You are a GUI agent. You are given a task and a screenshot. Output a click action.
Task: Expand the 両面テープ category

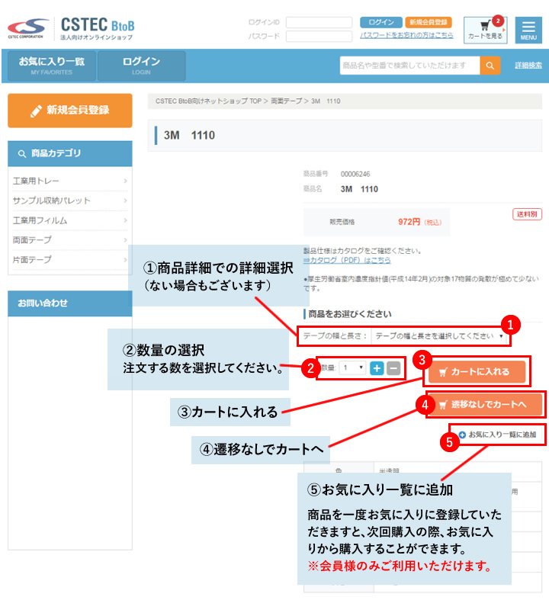[x=70, y=240]
